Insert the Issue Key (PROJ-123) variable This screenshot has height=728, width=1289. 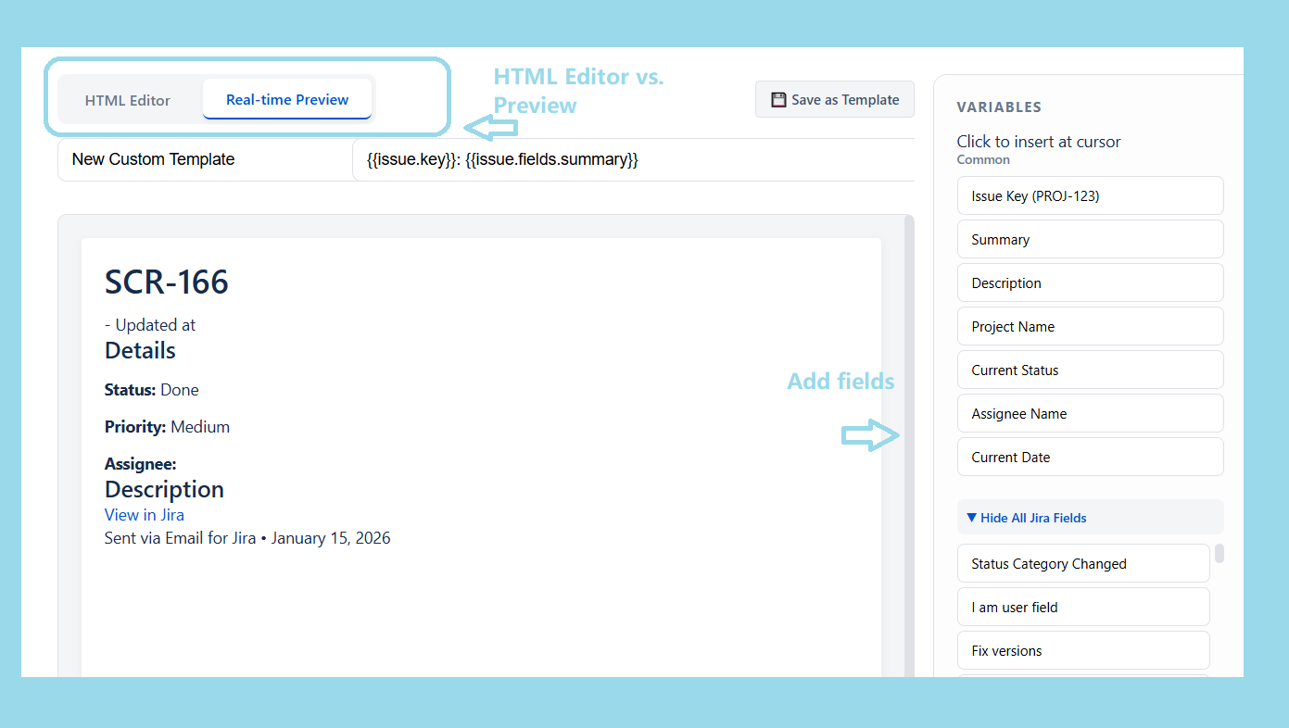pyautogui.click(x=1090, y=195)
